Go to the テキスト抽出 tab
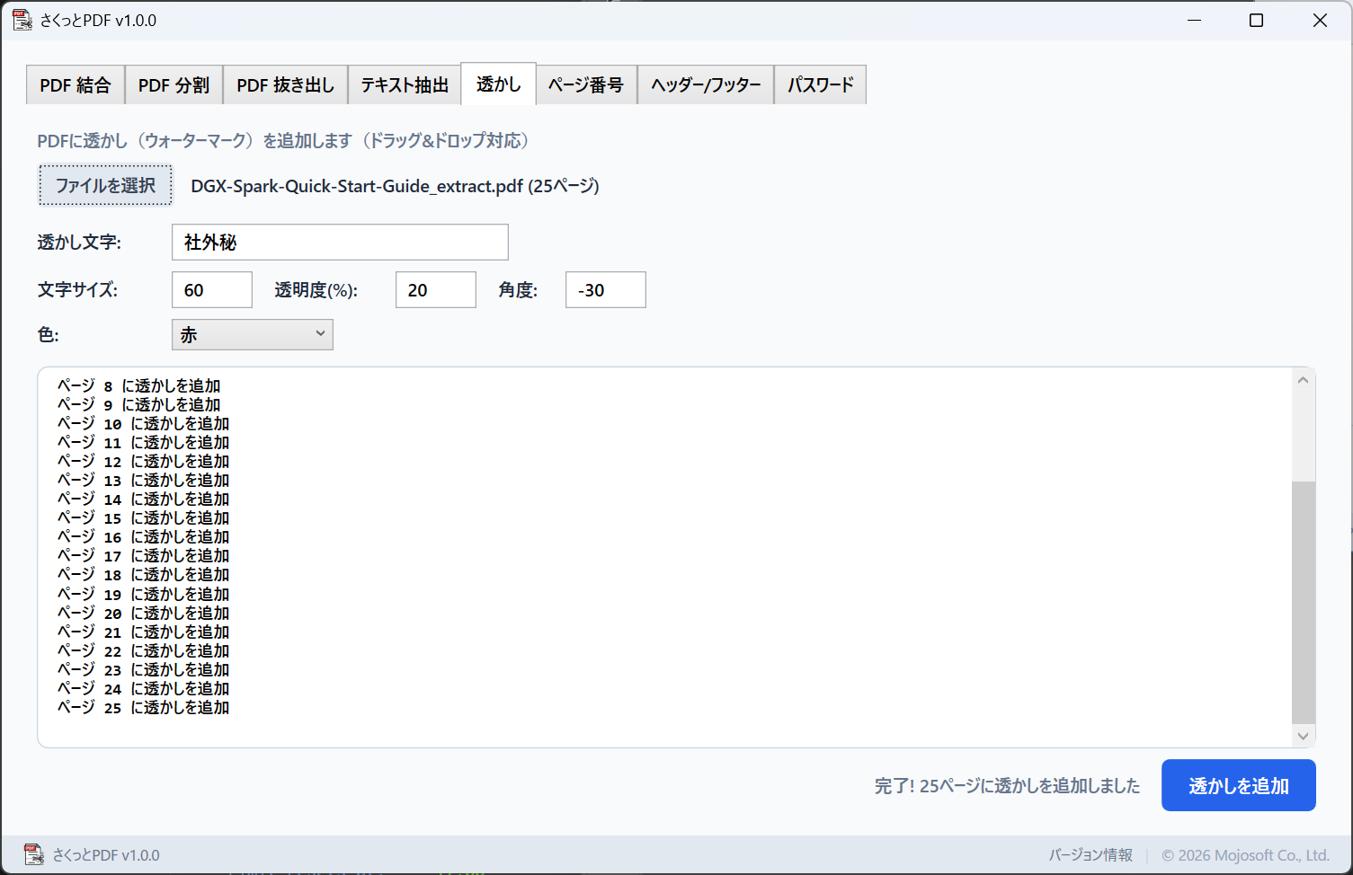 (x=405, y=85)
